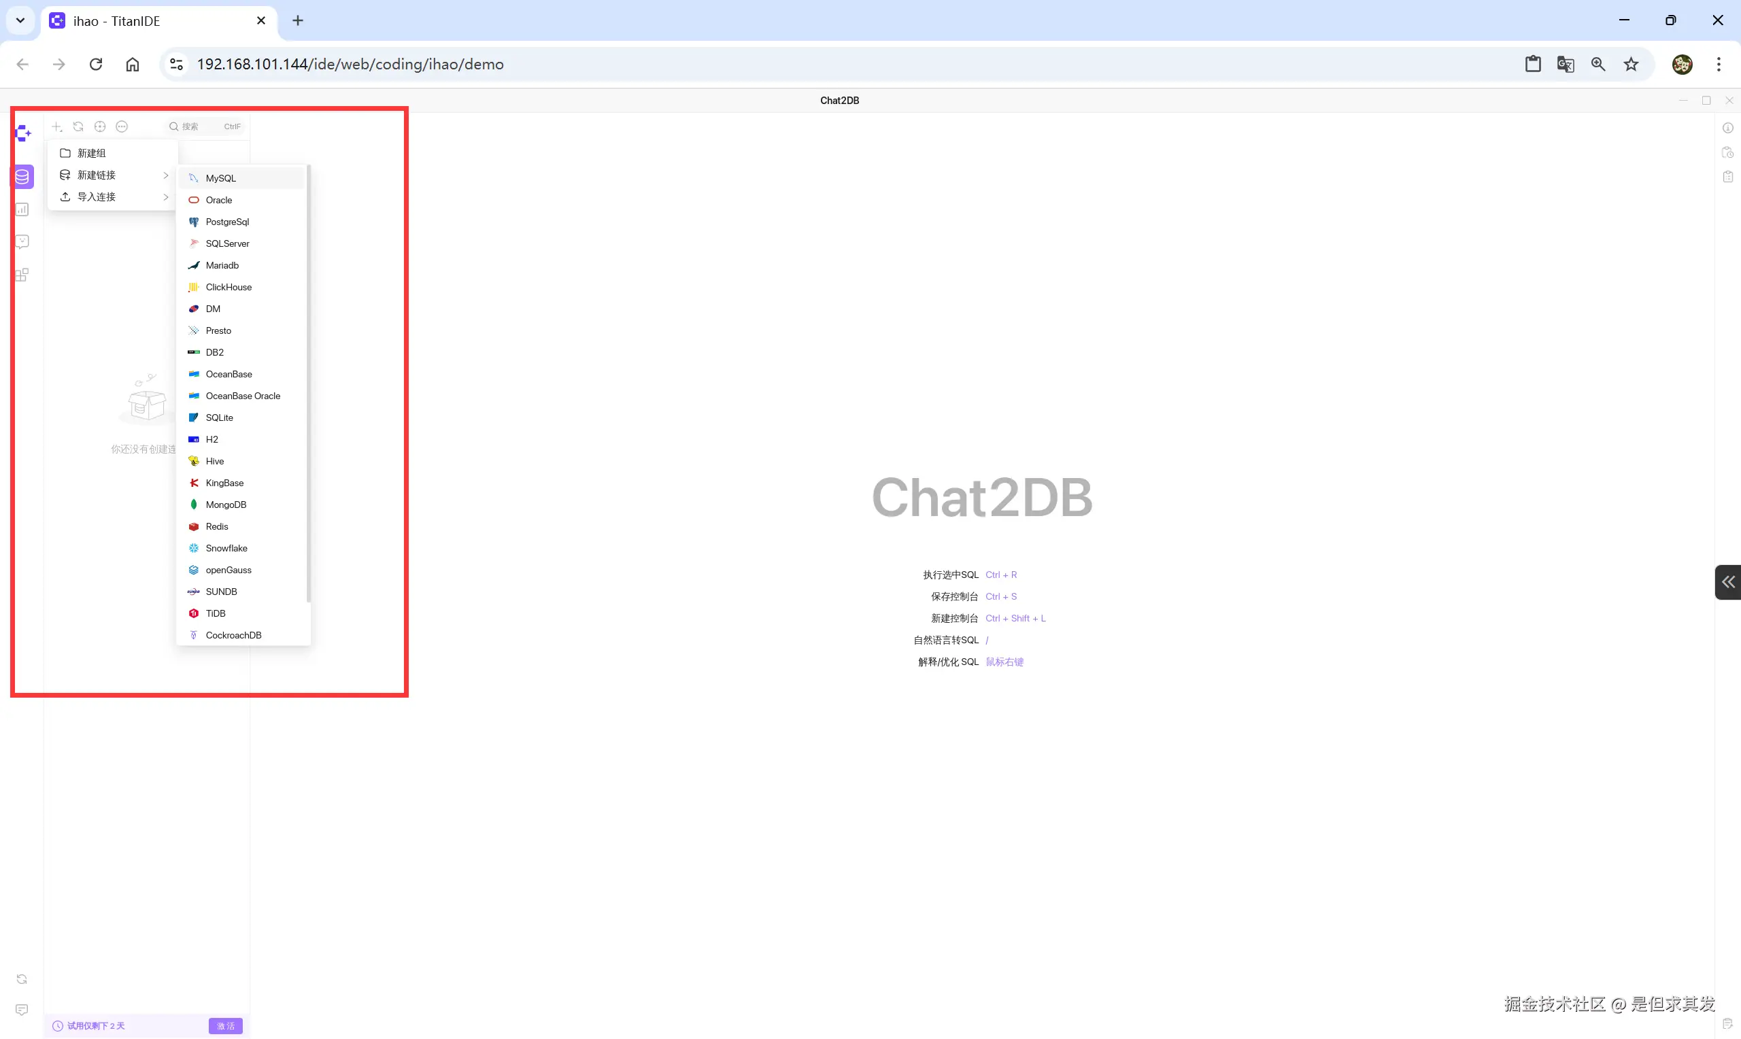Open the more options ellipsis icon
1741x1039 pixels.
point(122,126)
